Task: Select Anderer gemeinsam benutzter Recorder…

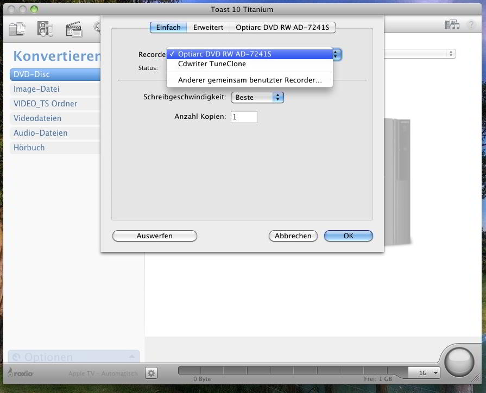Action: click(250, 80)
